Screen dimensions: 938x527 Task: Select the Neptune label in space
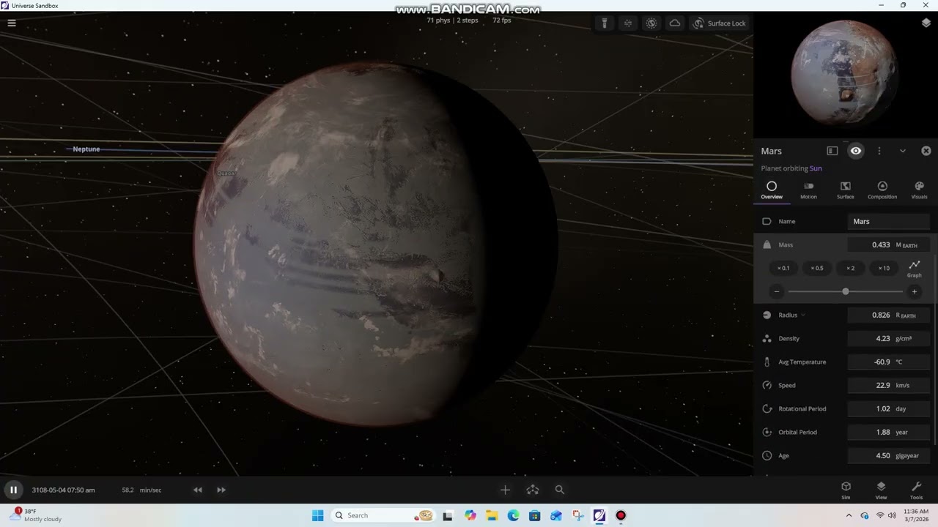coord(86,149)
